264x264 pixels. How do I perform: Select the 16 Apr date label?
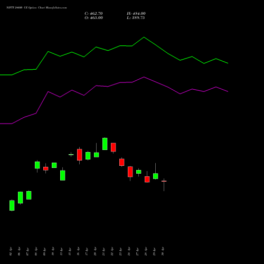pyautogui.click(x=78, y=251)
